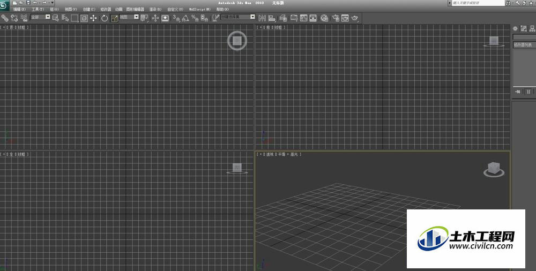Open the 创建(C) Create menu
The height and width of the screenshot is (271, 536).
[89, 9]
